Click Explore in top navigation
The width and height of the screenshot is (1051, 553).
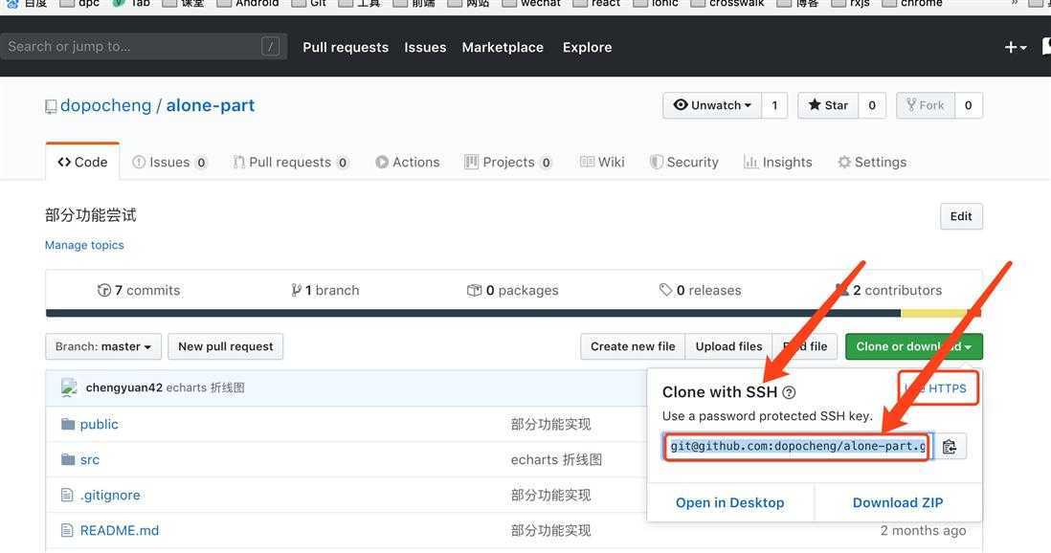click(587, 48)
